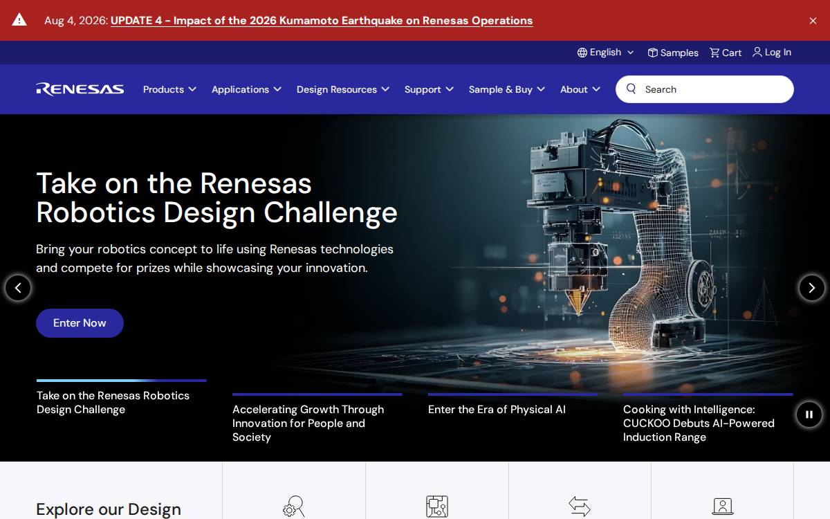The image size is (830, 519).
Task: Open the Design Resources menu
Action: click(337, 89)
